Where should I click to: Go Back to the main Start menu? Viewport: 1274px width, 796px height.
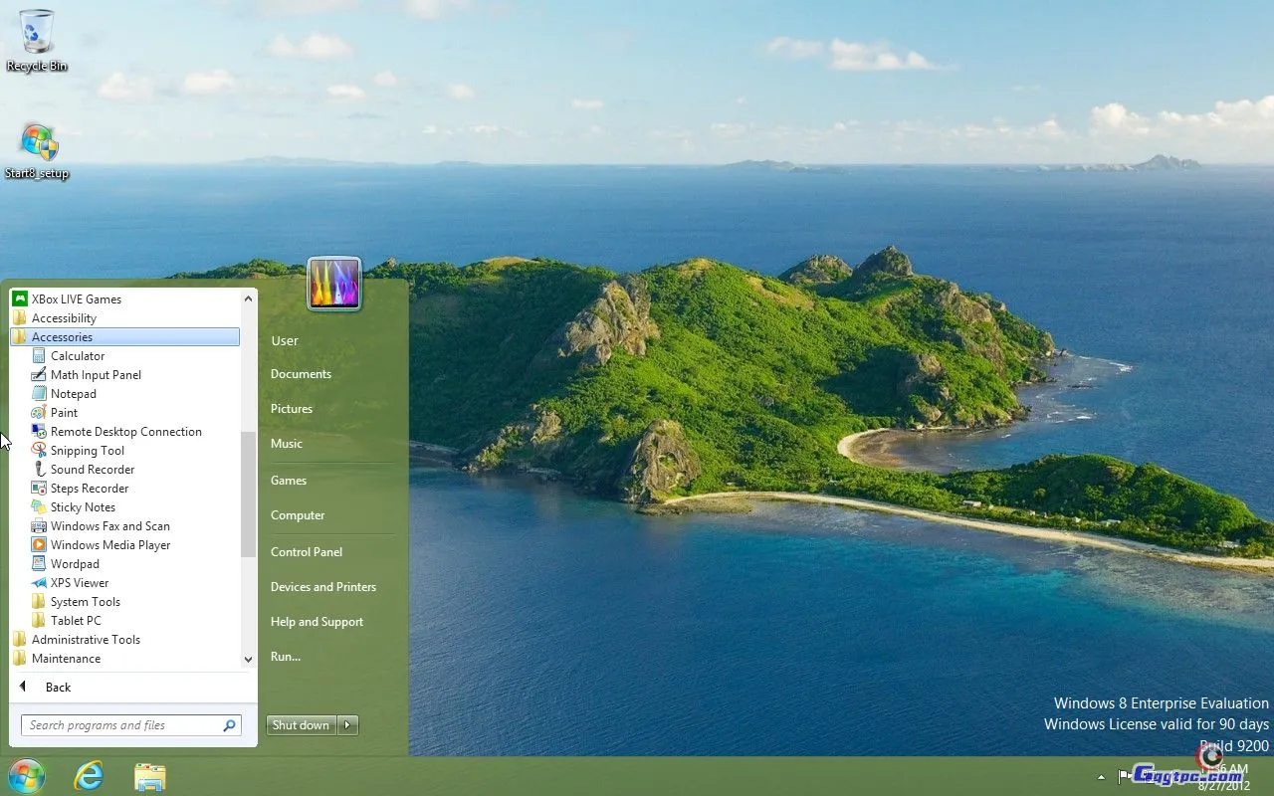click(58, 688)
